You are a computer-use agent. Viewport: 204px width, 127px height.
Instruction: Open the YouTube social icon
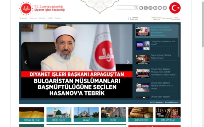coord(160,8)
